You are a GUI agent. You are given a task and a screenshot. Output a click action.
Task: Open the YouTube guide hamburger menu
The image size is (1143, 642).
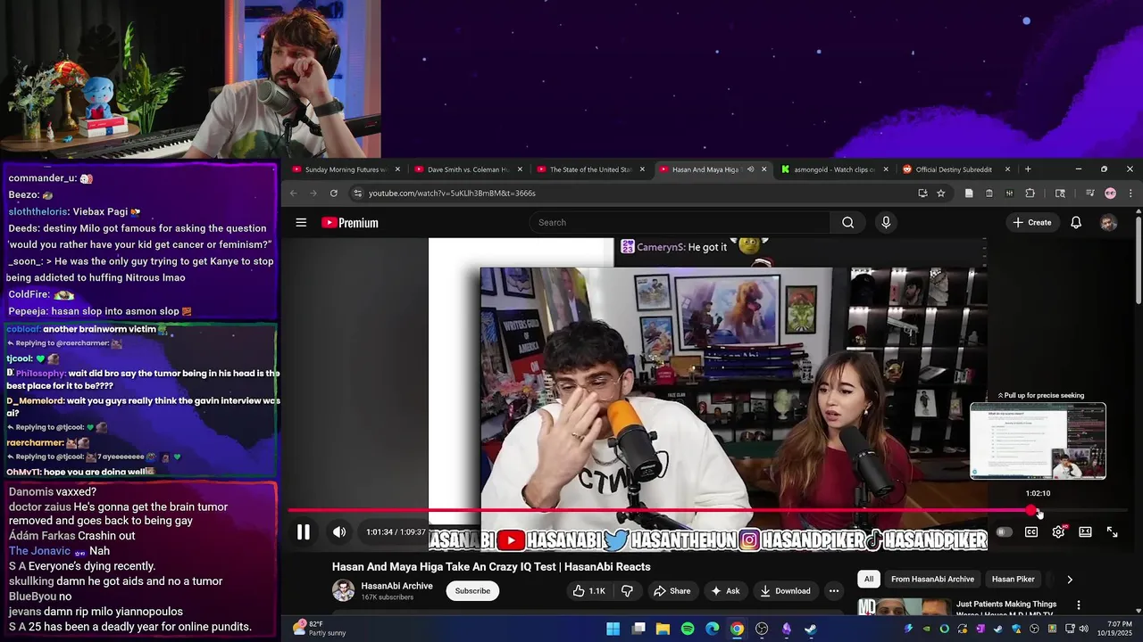pos(301,223)
